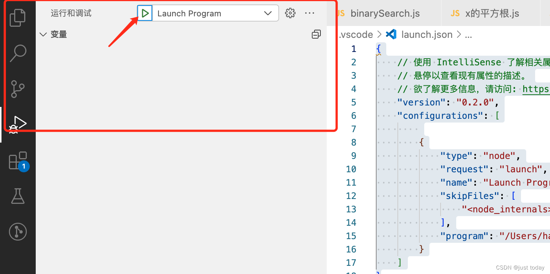Open the Source Control view
This screenshot has height=274, width=550.
[17, 89]
